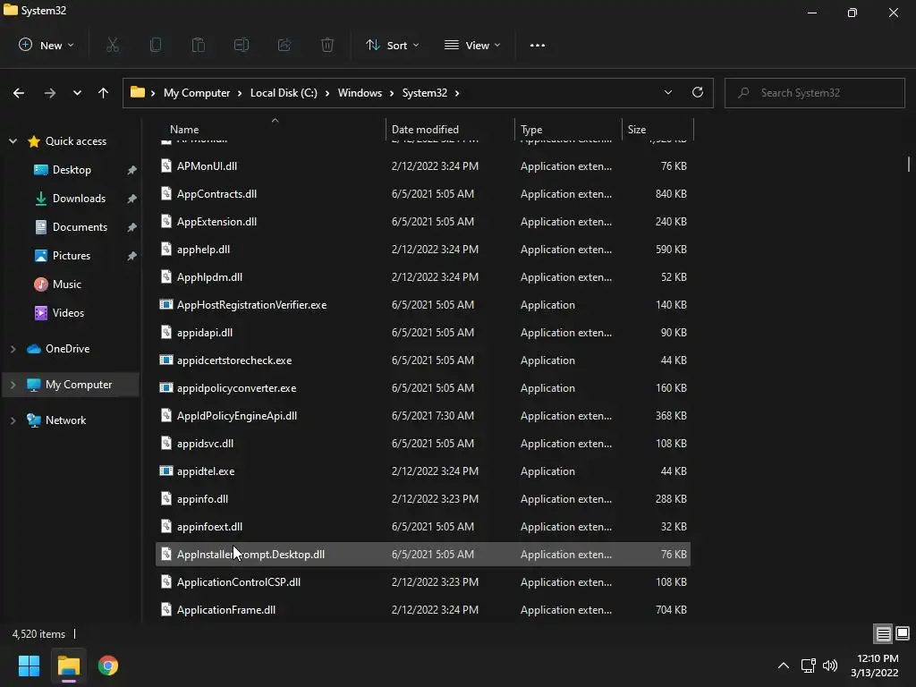Select ApplicationControlCSP.dll file
The width and height of the screenshot is (916, 687).
tap(423, 581)
